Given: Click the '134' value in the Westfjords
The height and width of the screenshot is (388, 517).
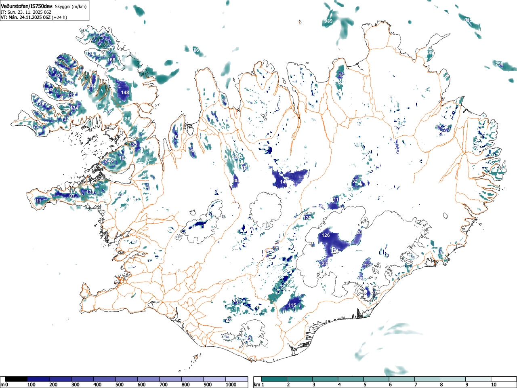Looking at the screenshot, I should click(x=75, y=108).
